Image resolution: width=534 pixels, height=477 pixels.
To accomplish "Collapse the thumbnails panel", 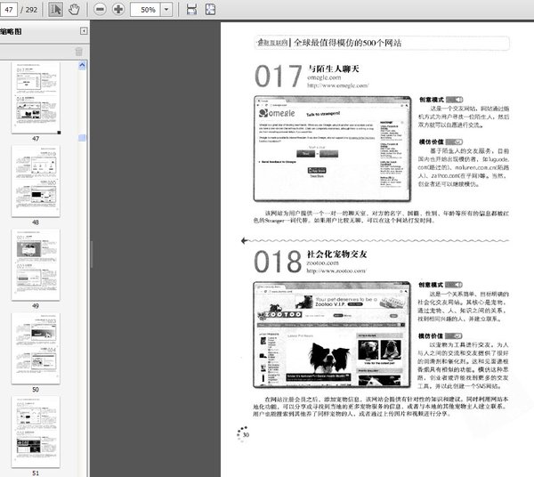I will 84,31.
